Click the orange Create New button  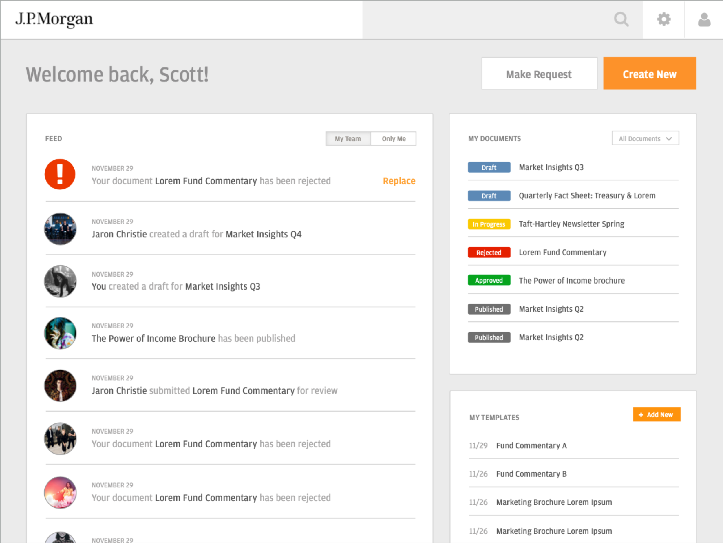click(x=649, y=74)
